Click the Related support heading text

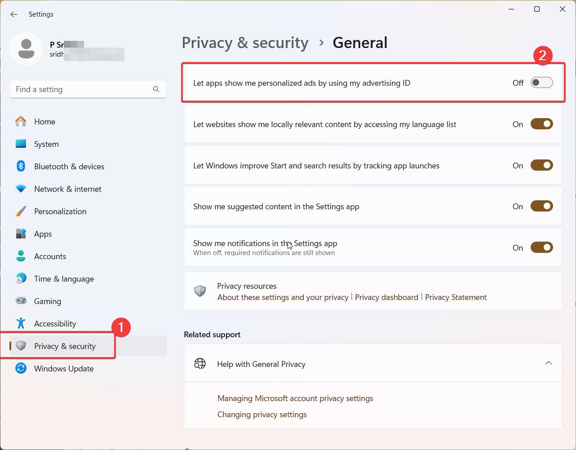coord(212,335)
